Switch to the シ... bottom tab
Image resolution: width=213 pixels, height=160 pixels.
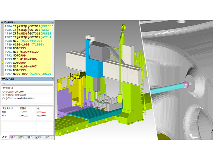click(31, 137)
